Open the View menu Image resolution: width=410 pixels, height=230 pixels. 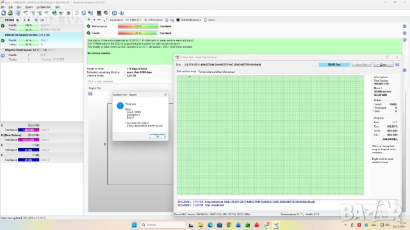[x=19, y=7]
